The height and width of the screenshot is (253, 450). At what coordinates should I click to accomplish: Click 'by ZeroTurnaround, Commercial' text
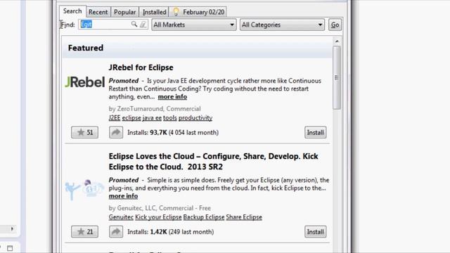[x=155, y=109]
